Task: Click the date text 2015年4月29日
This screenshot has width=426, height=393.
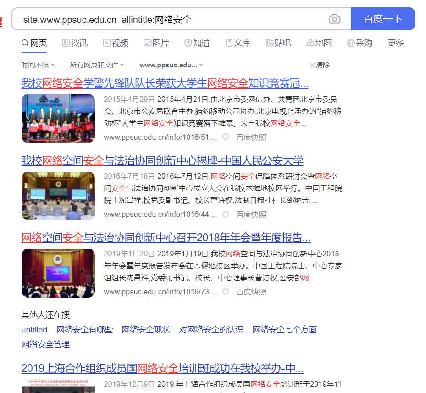Action: click(129, 100)
